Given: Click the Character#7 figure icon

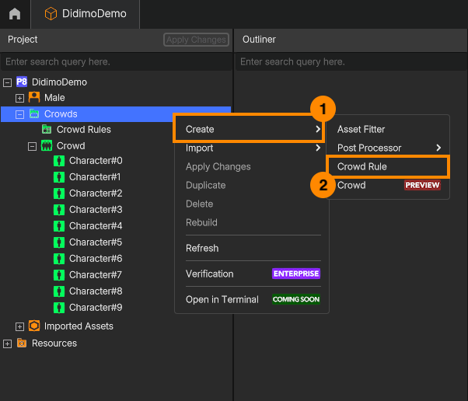Looking at the screenshot, I should click(x=59, y=275).
